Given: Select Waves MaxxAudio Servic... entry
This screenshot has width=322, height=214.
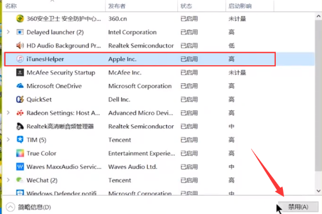Looking at the screenshot, I should [64, 167].
